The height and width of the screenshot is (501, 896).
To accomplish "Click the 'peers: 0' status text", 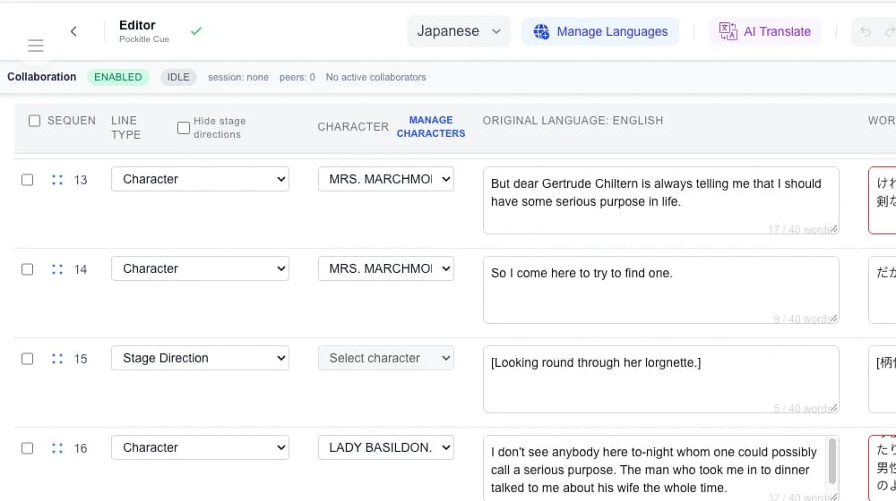I will [297, 77].
